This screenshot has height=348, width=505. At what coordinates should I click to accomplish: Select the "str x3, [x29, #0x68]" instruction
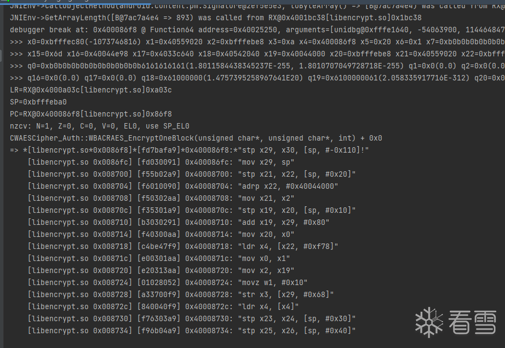(x=183, y=294)
